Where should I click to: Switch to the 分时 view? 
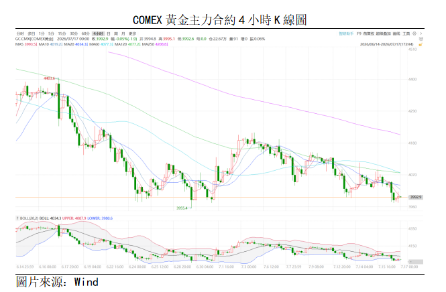pos(20,33)
